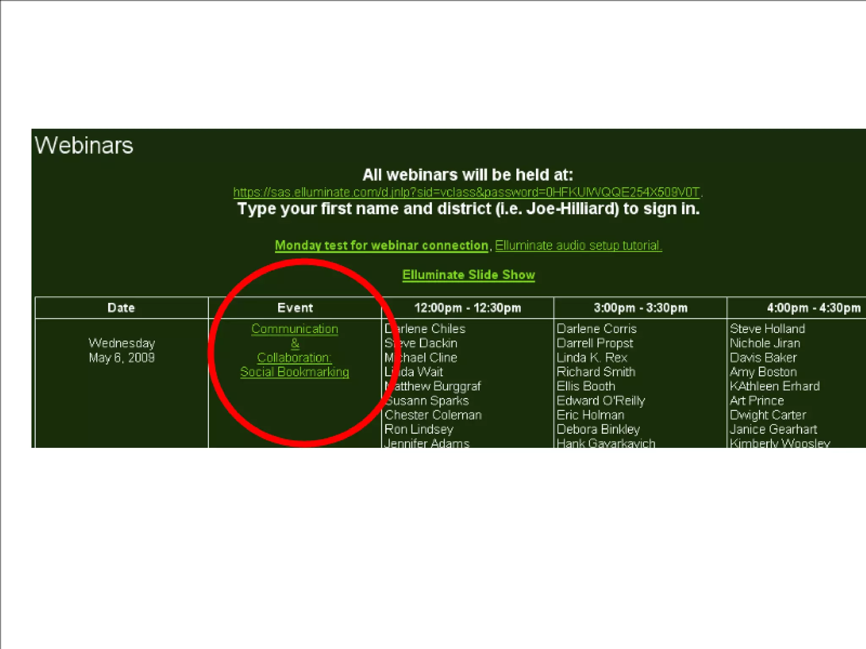866x649 pixels.
Task: Click the name Edward O'Reilly
Action: coord(600,401)
